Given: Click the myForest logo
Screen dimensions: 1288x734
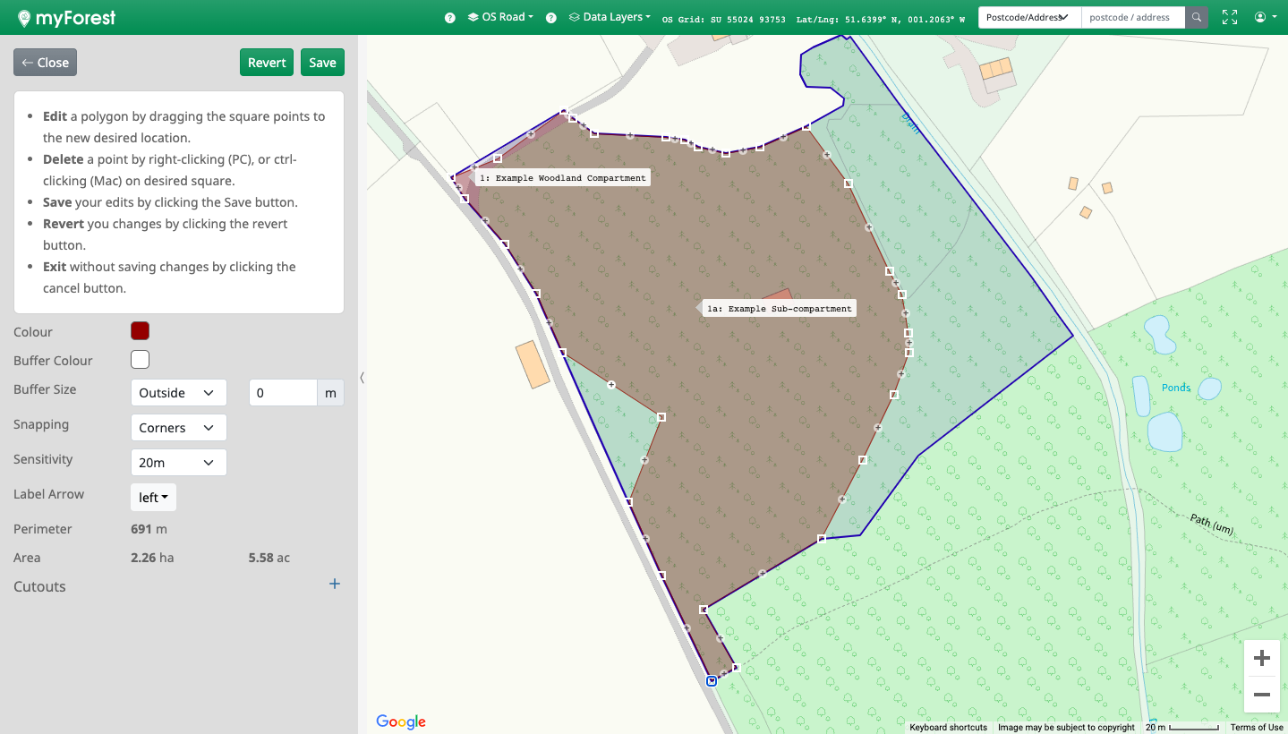Looking at the screenshot, I should pyautogui.click(x=66, y=18).
